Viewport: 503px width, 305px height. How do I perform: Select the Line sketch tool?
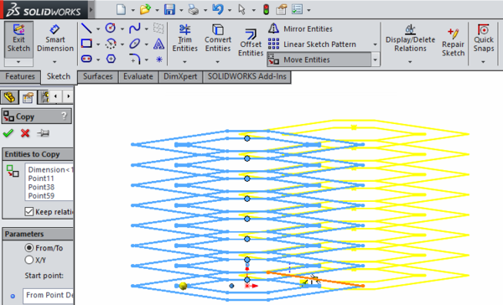coord(86,28)
